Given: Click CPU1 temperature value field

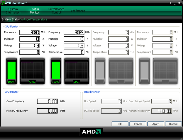Looking at the screenshot, I should point(74,52).
